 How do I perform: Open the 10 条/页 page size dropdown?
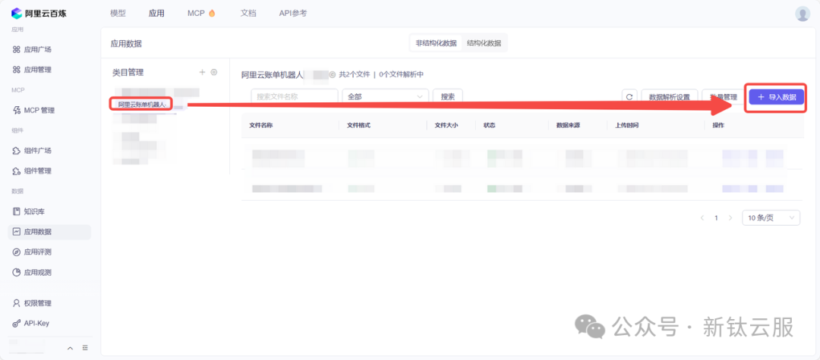(x=771, y=218)
